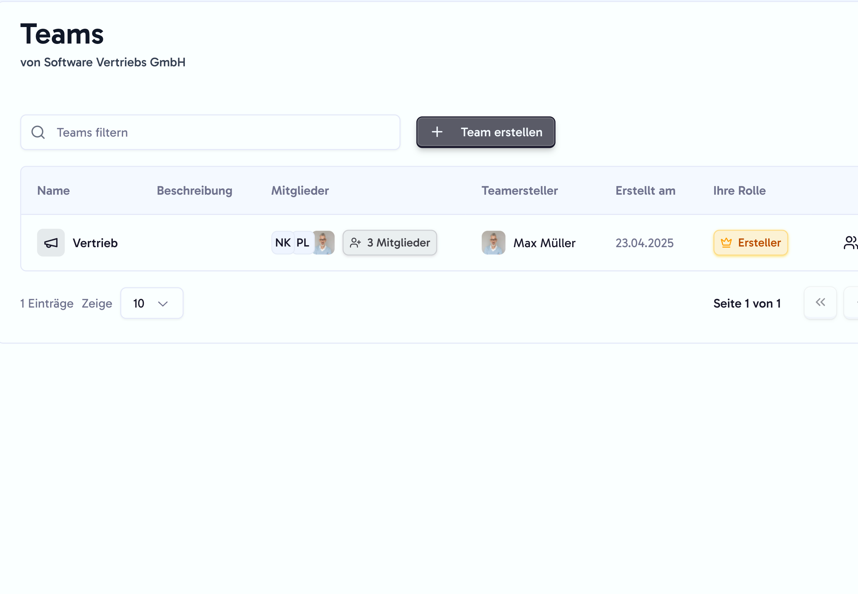This screenshot has height=594, width=858.
Task: Select the Vertrieb team name
Action: point(95,243)
